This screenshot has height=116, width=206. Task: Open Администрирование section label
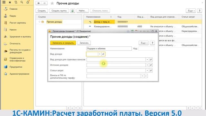19,74
